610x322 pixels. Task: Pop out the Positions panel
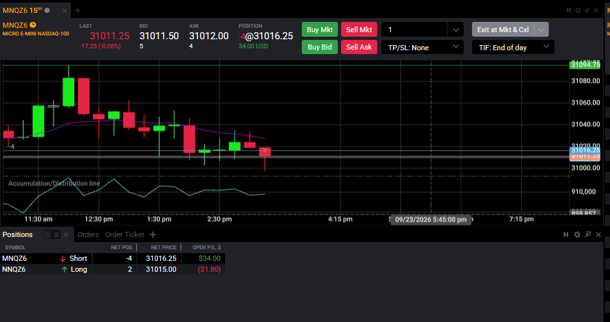click(x=587, y=234)
